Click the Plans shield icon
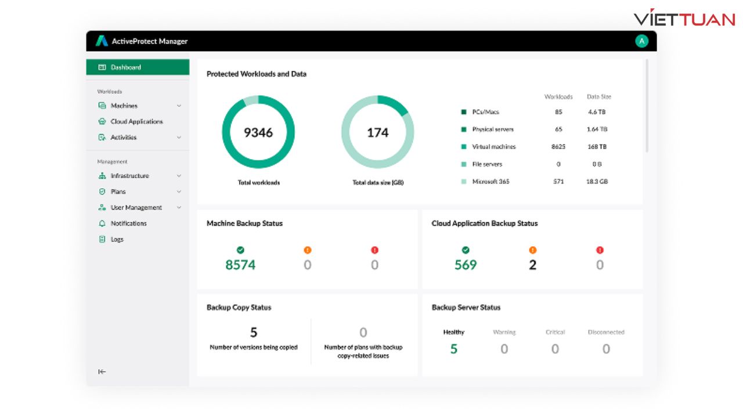Viewport: 743px width, 418px height. click(102, 192)
